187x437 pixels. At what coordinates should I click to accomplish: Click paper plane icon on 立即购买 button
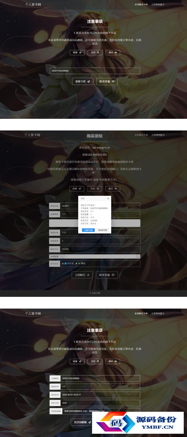(88, 275)
